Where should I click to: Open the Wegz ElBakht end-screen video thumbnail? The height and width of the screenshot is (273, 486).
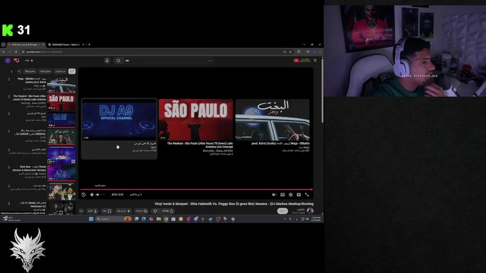[x=273, y=120]
